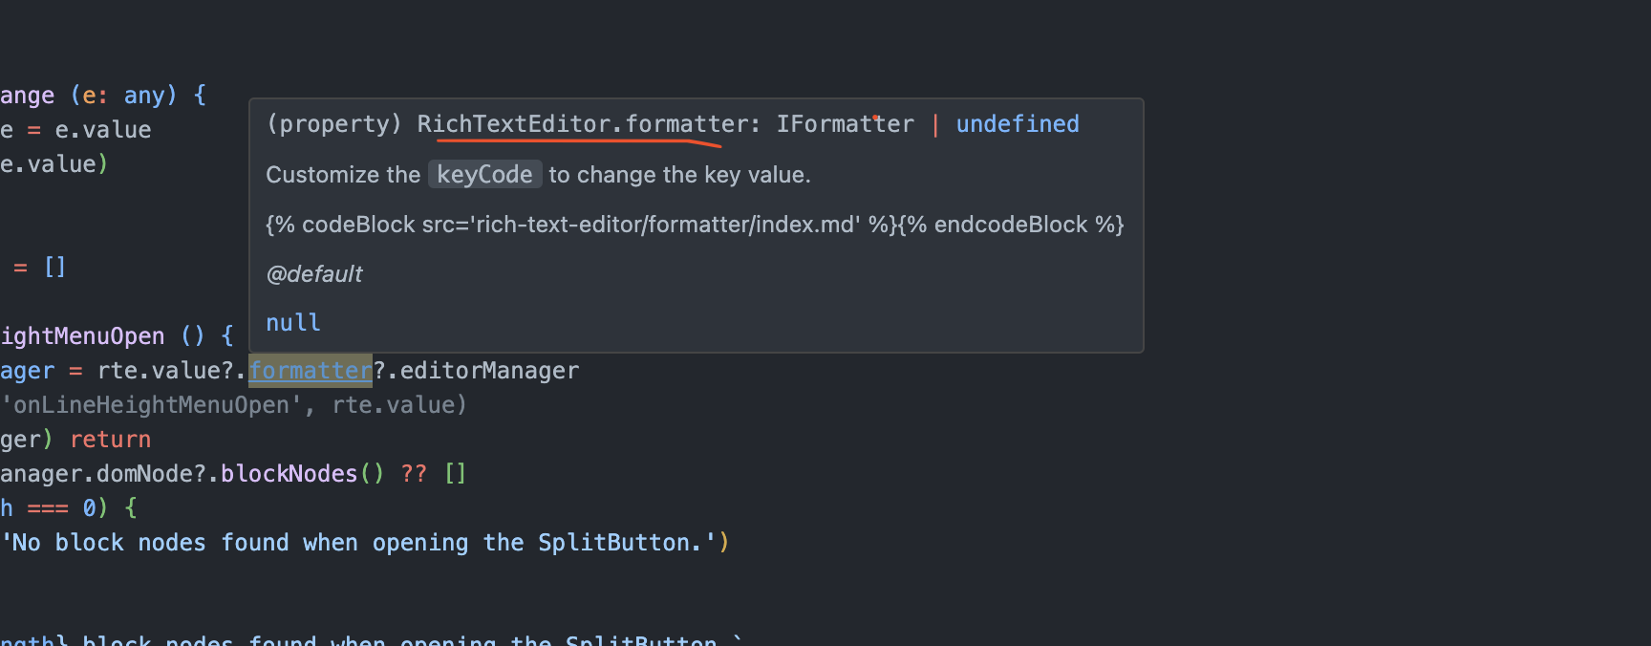
Task: Click blockNodes() method call
Action: (x=302, y=474)
